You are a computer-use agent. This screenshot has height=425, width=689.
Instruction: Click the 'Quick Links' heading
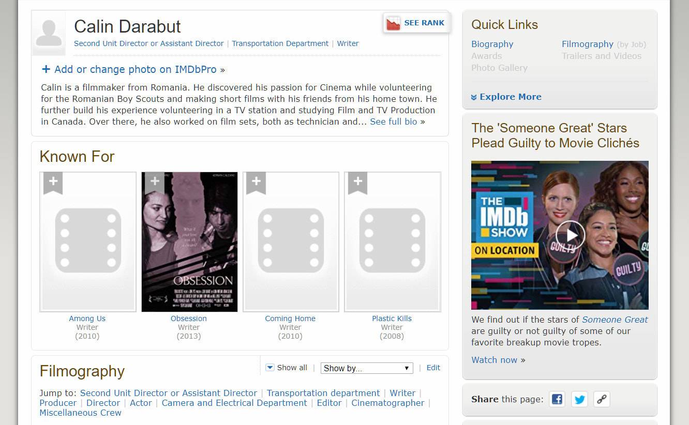point(505,24)
